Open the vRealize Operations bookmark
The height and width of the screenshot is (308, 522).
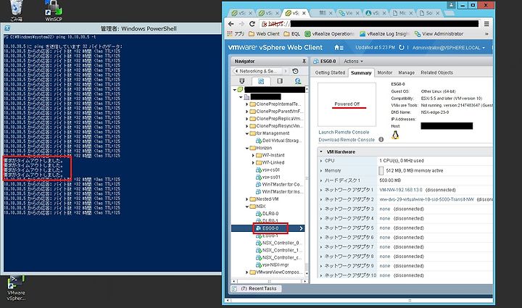click(330, 34)
